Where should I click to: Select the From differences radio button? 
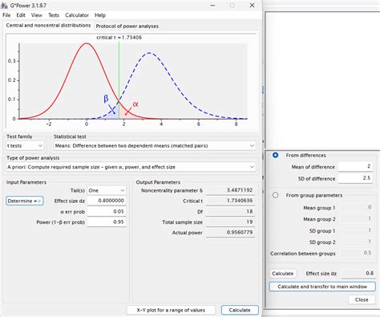(x=275, y=155)
